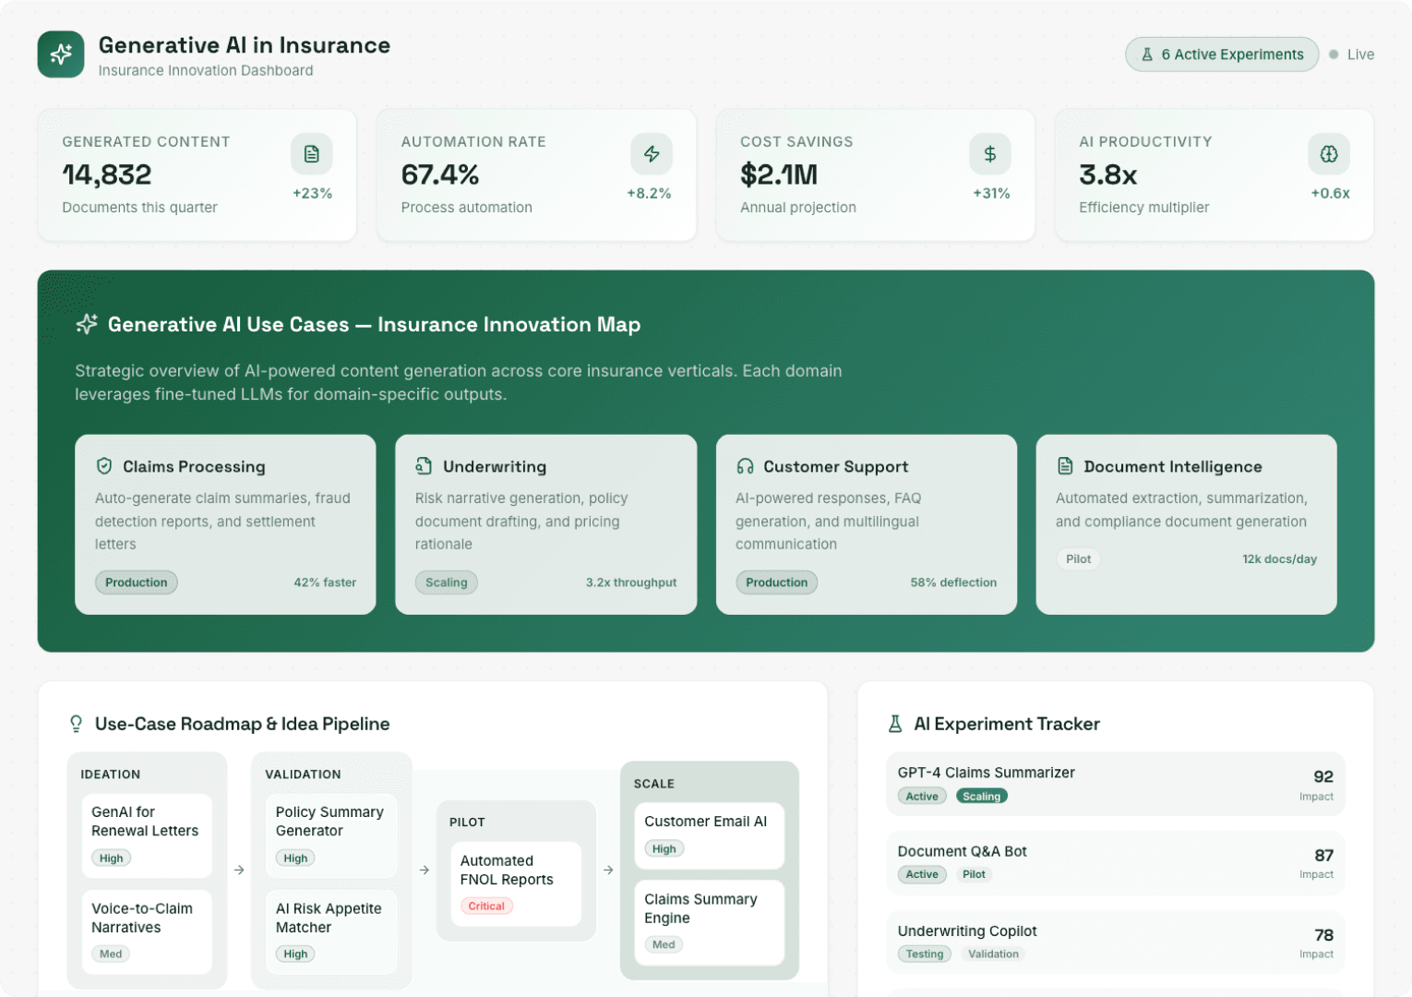
Task: Select the Underwriting Copilot experiment row
Action: [x=1115, y=942]
